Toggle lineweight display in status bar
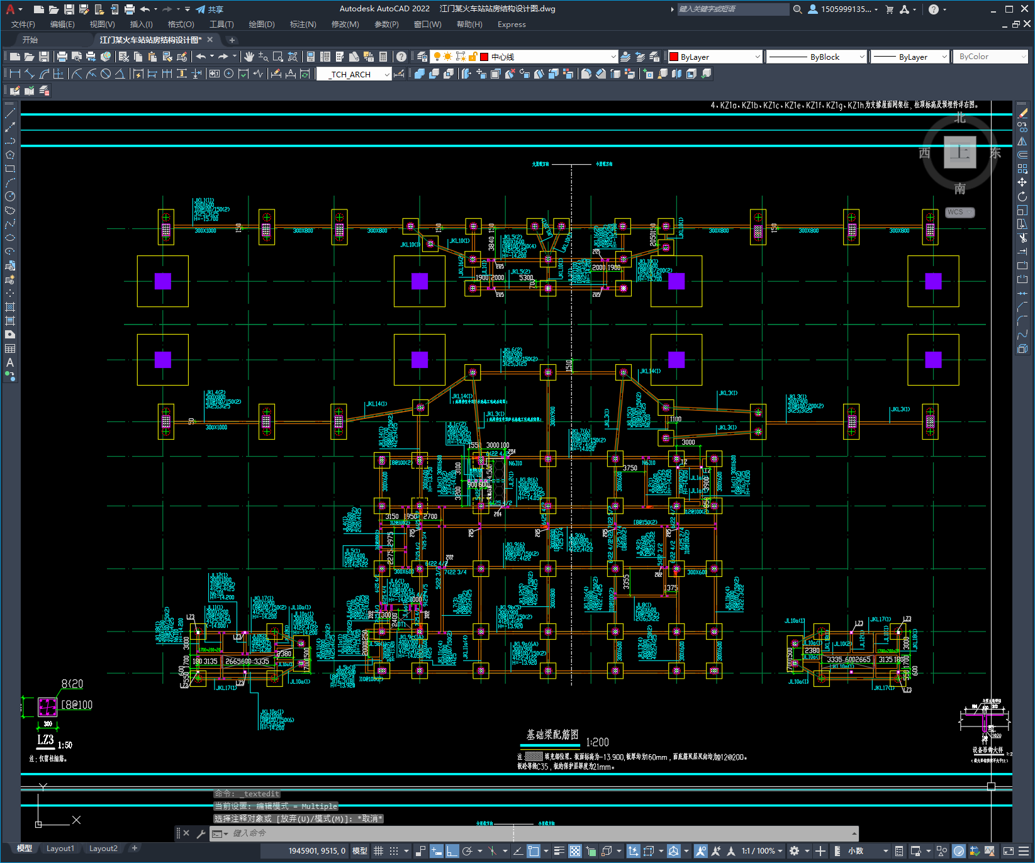The image size is (1035, 863). pos(559,851)
